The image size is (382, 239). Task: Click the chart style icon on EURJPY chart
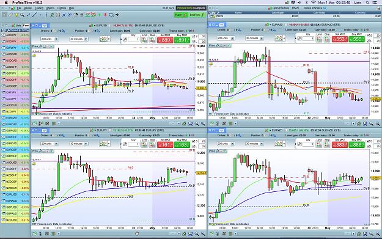coord(103,144)
